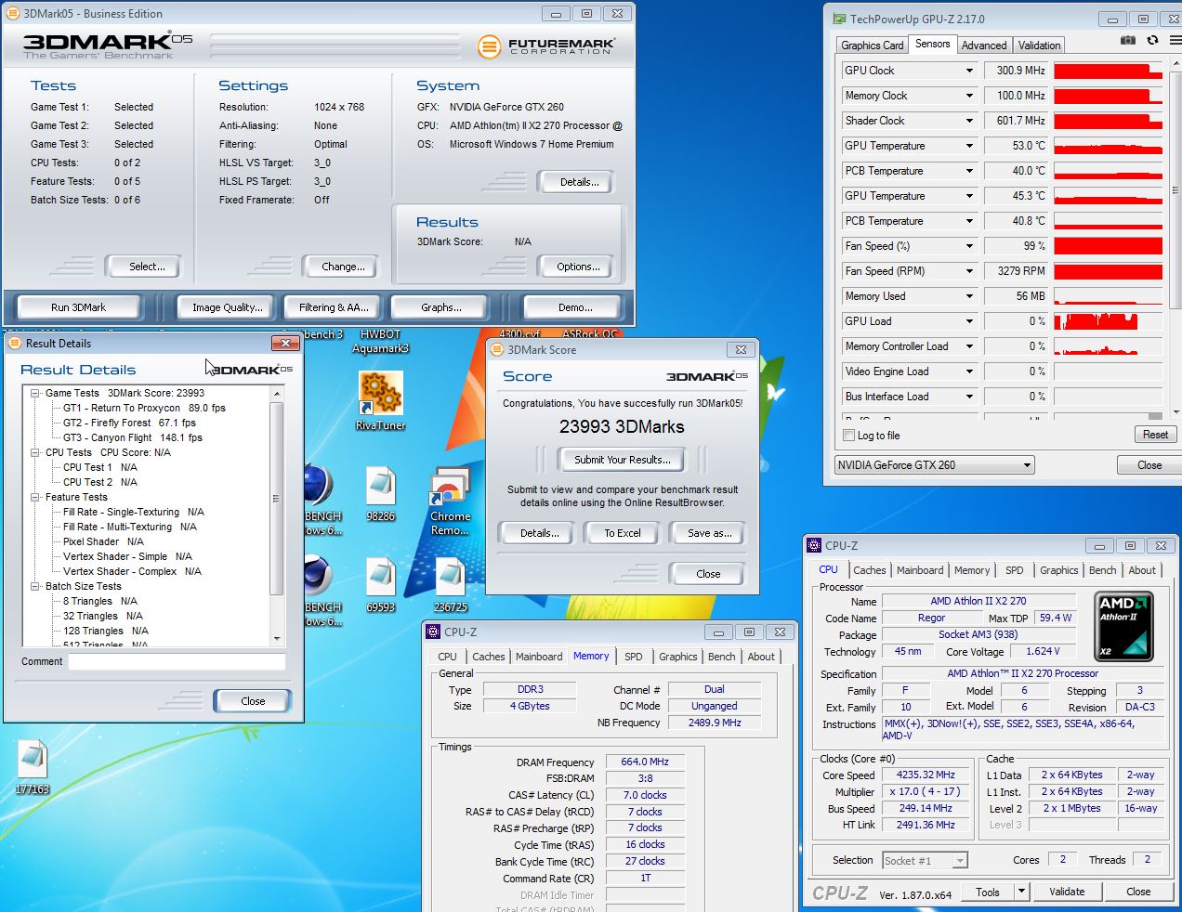This screenshot has width=1182, height=912.
Task: Switch to GPU-Z Advanced tab
Action: click(x=984, y=45)
